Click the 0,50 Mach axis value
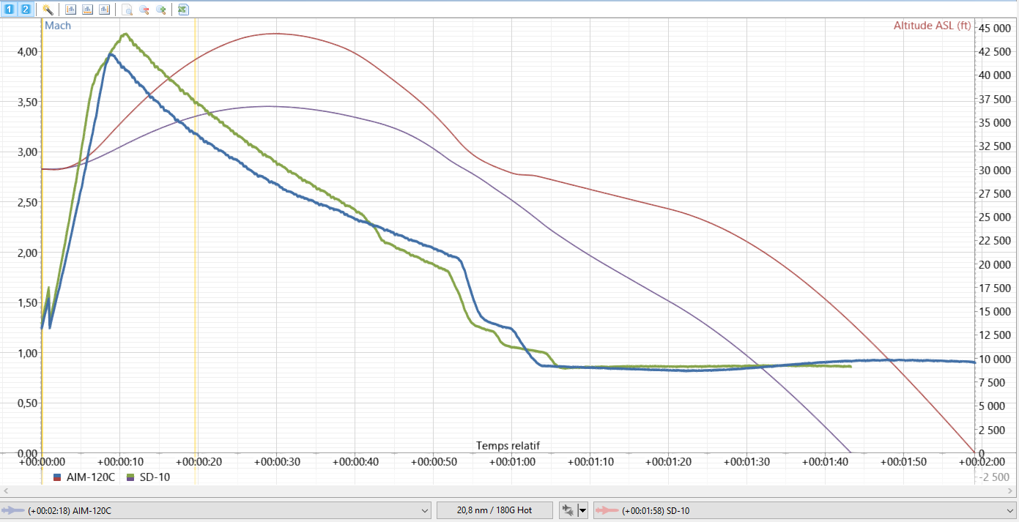This screenshot has height=522, width=1019. tap(28, 403)
